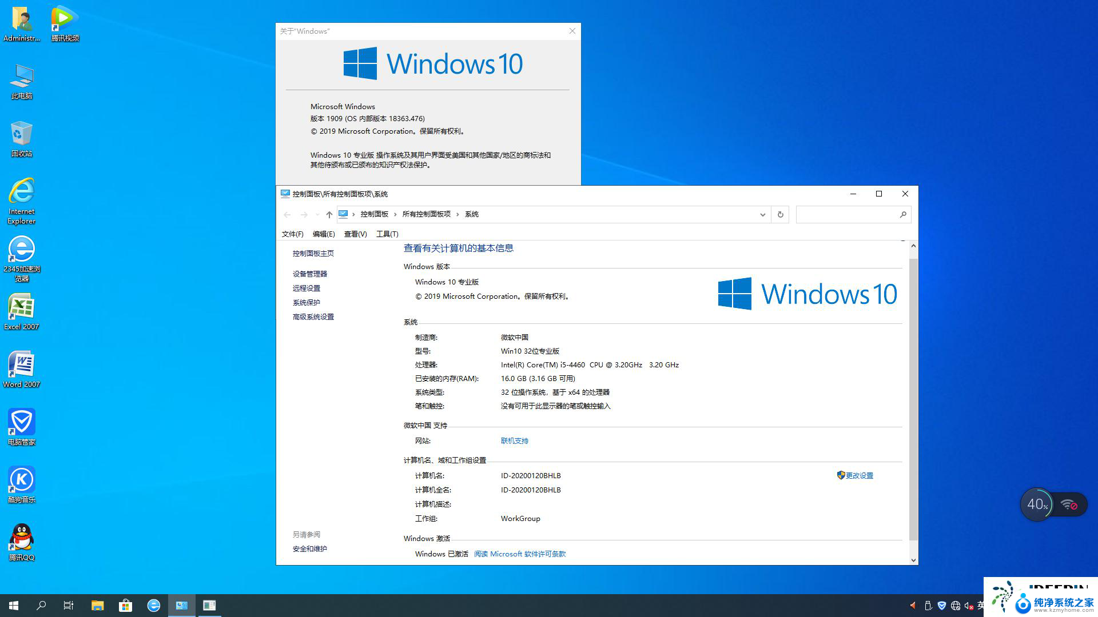Click the network globe tray icon
Viewport: 1098px width, 617px height.
point(956,606)
